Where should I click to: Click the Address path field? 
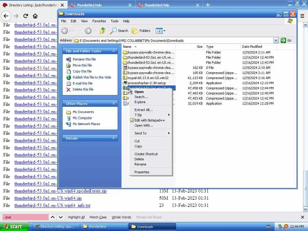coord(174,41)
